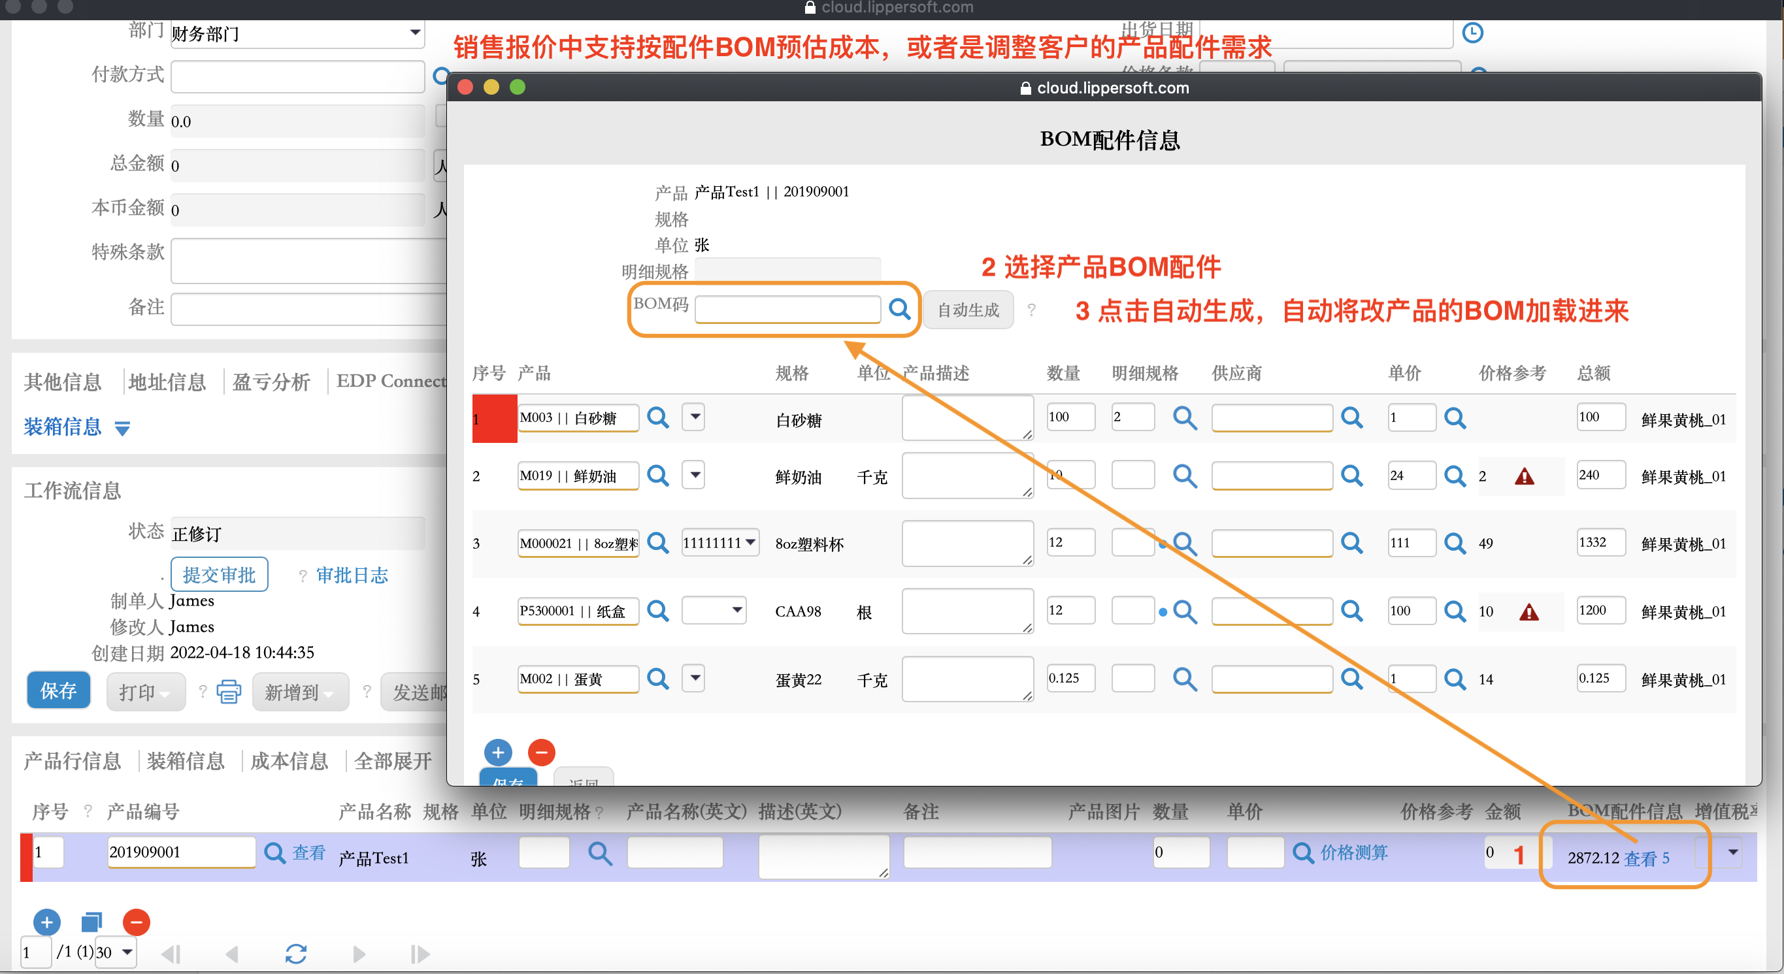The width and height of the screenshot is (1784, 974).
Task: Click the clock icon beside 出货日期
Action: click(1472, 33)
